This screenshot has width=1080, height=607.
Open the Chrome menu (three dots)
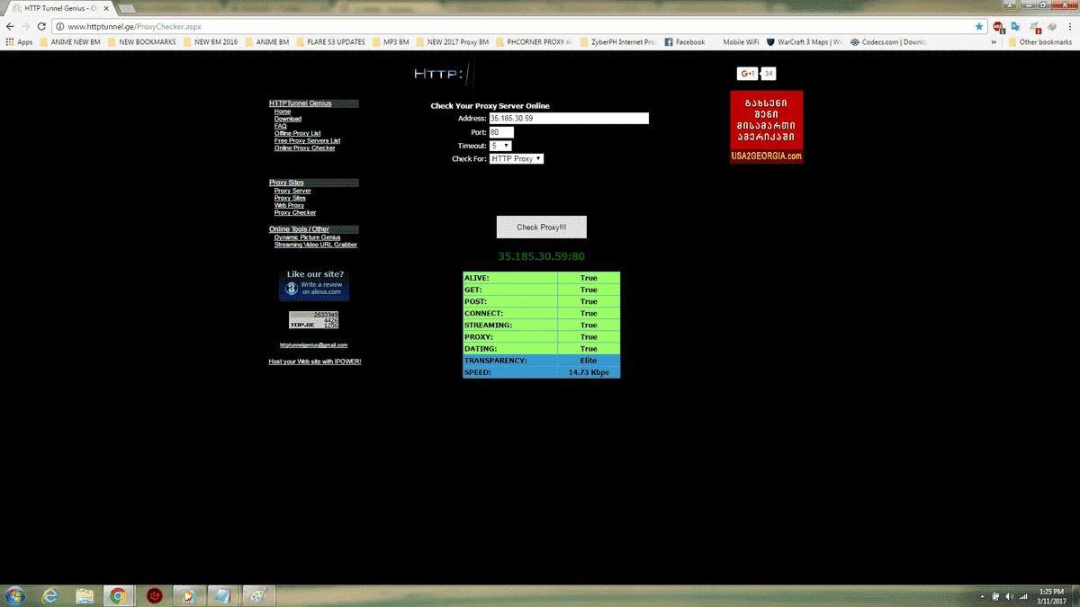coord(1069,27)
